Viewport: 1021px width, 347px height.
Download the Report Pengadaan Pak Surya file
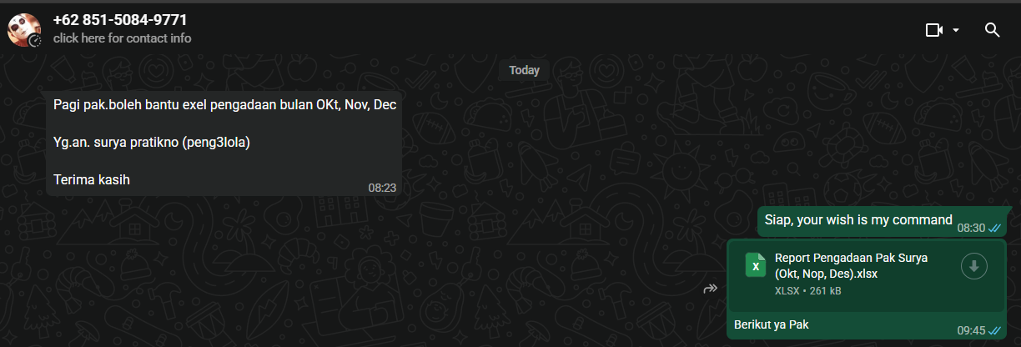(974, 266)
